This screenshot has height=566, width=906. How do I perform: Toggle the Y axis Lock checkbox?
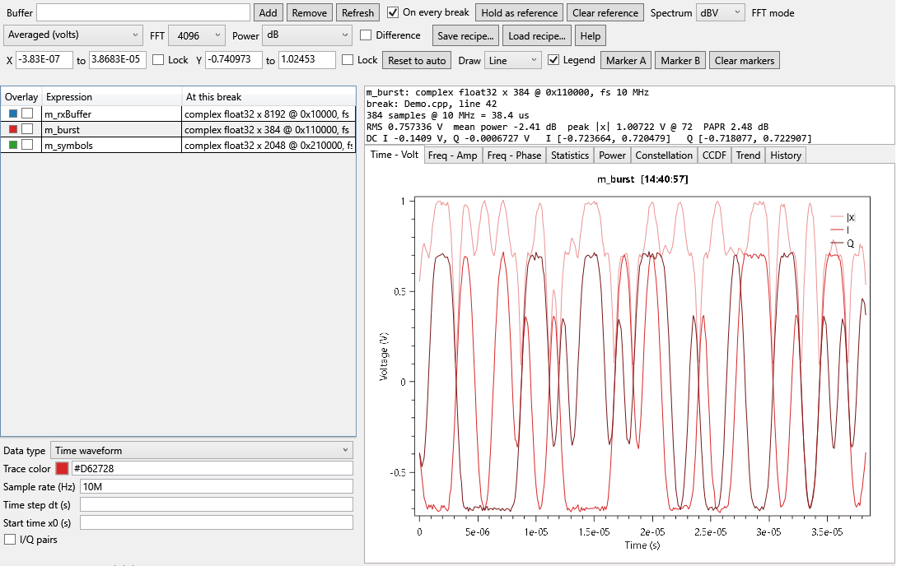348,60
